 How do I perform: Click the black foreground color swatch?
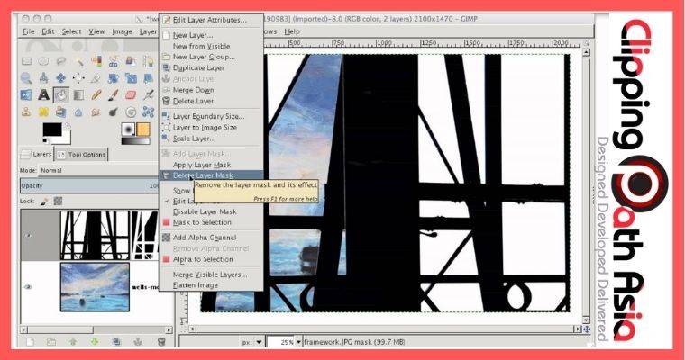pos(51,130)
